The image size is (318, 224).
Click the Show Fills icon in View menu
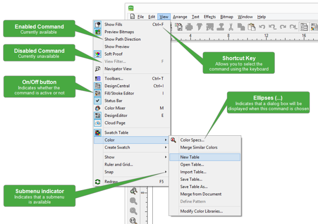pyautogui.click(x=98, y=25)
